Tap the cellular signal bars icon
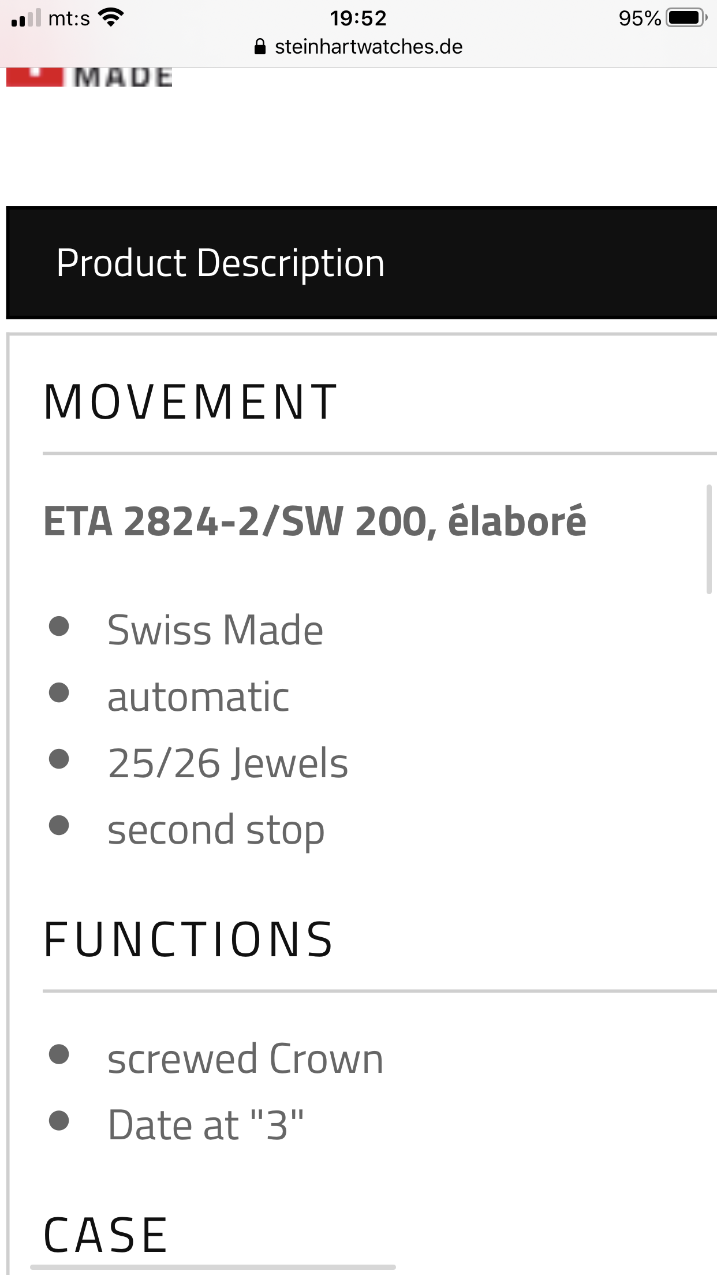 26,18
